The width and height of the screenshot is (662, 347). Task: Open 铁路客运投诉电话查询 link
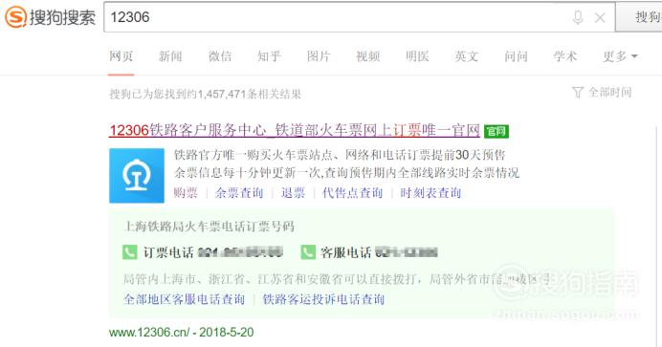pos(323,299)
